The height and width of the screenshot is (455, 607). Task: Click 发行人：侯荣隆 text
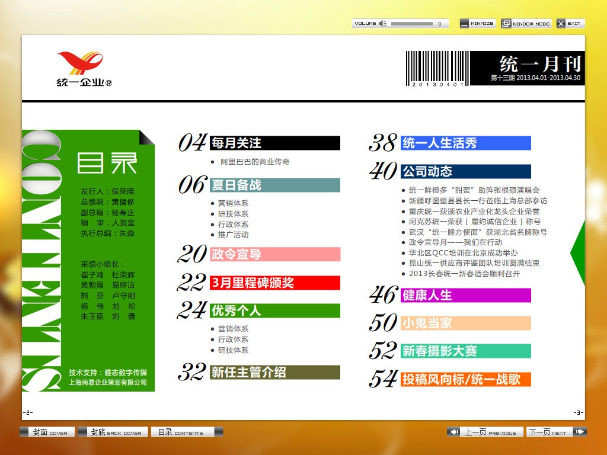pyautogui.click(x=107, y=191)
